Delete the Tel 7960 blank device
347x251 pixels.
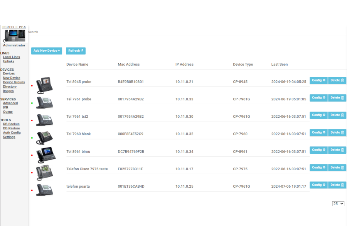(337, 132)
